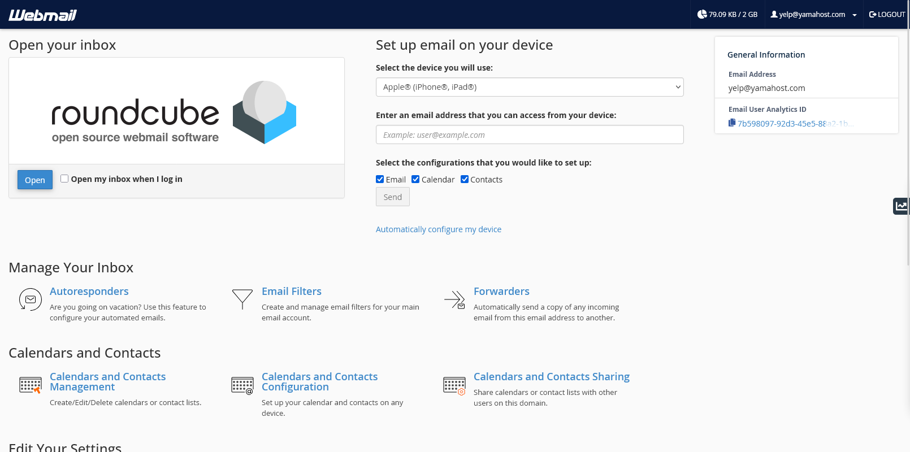Click the disk usage pie icon
Viewport: 910px width, 452px height.
[702, 14]
